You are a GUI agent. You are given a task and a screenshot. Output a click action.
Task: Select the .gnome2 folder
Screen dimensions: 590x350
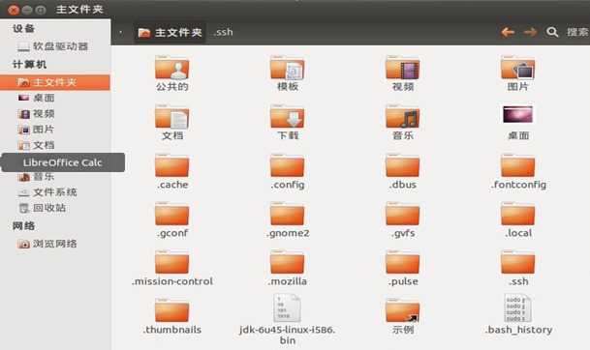[288, 219]
